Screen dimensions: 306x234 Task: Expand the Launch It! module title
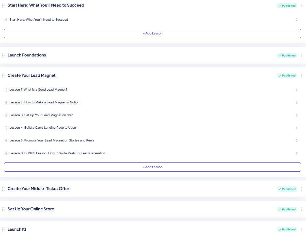[x=17, y=229]
